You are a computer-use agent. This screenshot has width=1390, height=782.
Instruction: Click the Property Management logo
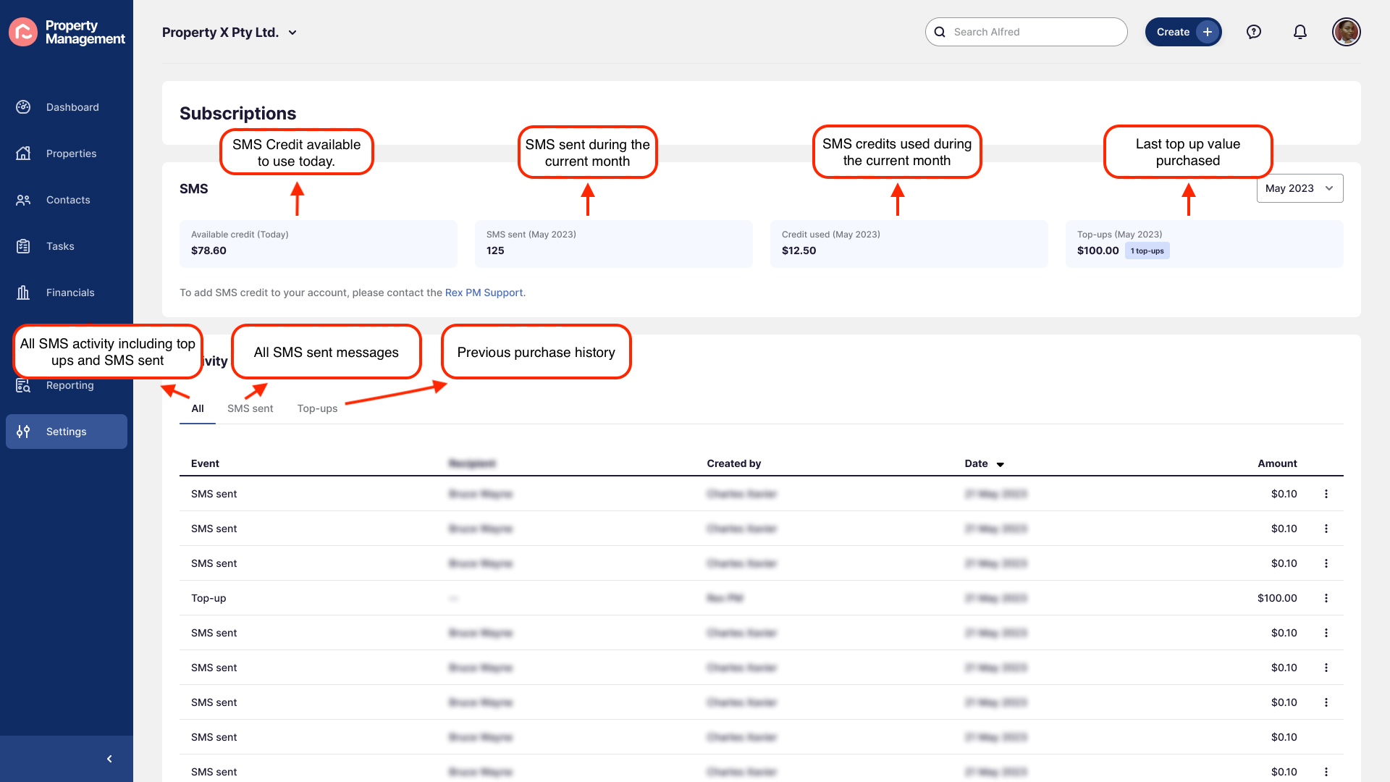[67, 32]
